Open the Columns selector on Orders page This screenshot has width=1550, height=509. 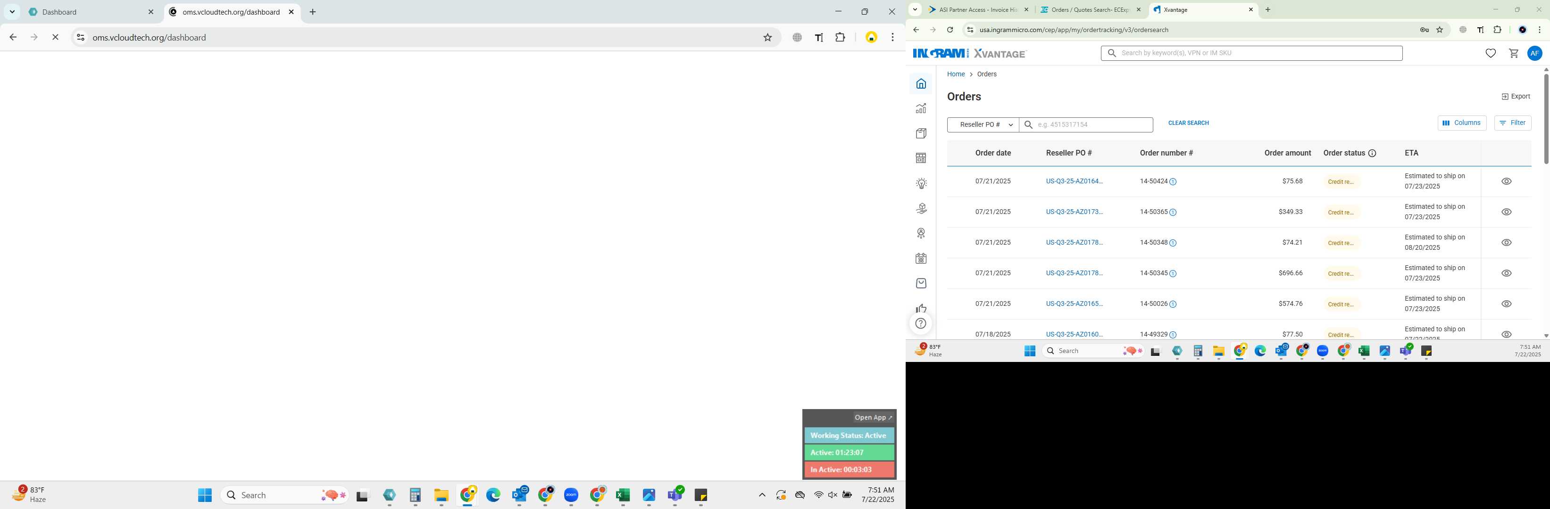point(1461,123)
